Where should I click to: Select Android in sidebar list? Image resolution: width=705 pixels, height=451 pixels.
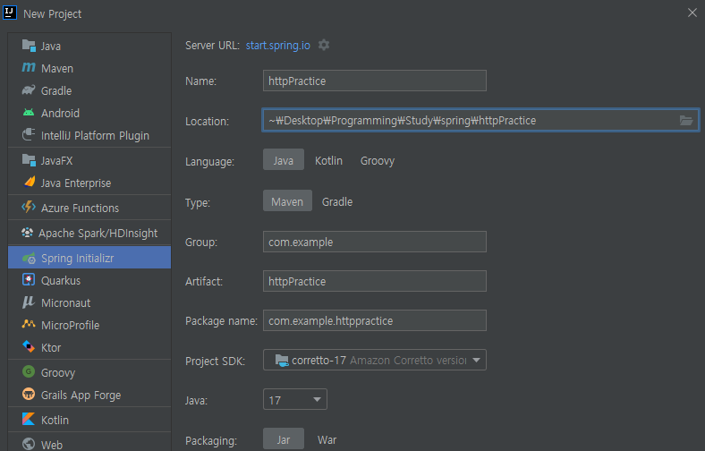pyautogui.click(x=89, y=113)
